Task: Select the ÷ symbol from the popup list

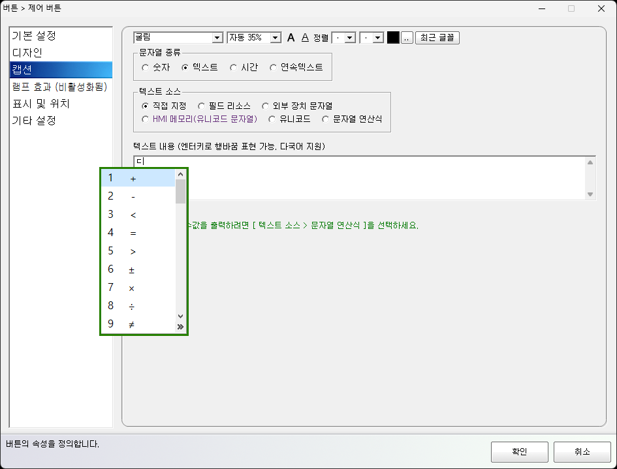Action: point(134,305)
